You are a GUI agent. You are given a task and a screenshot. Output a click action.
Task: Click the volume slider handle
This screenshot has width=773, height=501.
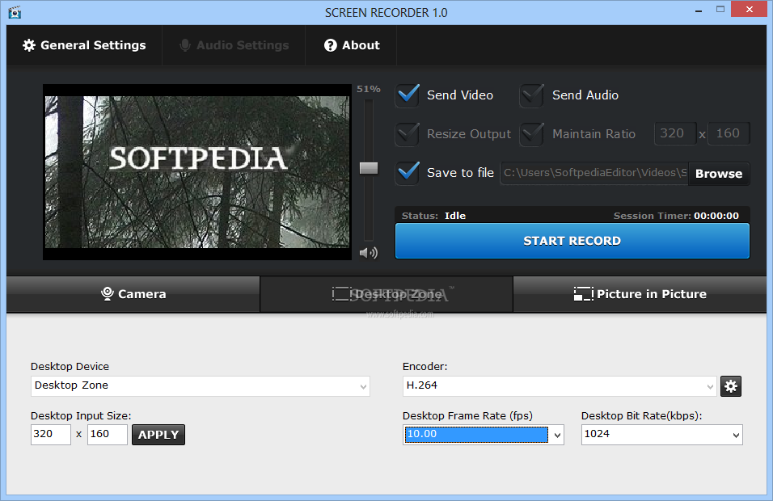click(x=368, y=168)
